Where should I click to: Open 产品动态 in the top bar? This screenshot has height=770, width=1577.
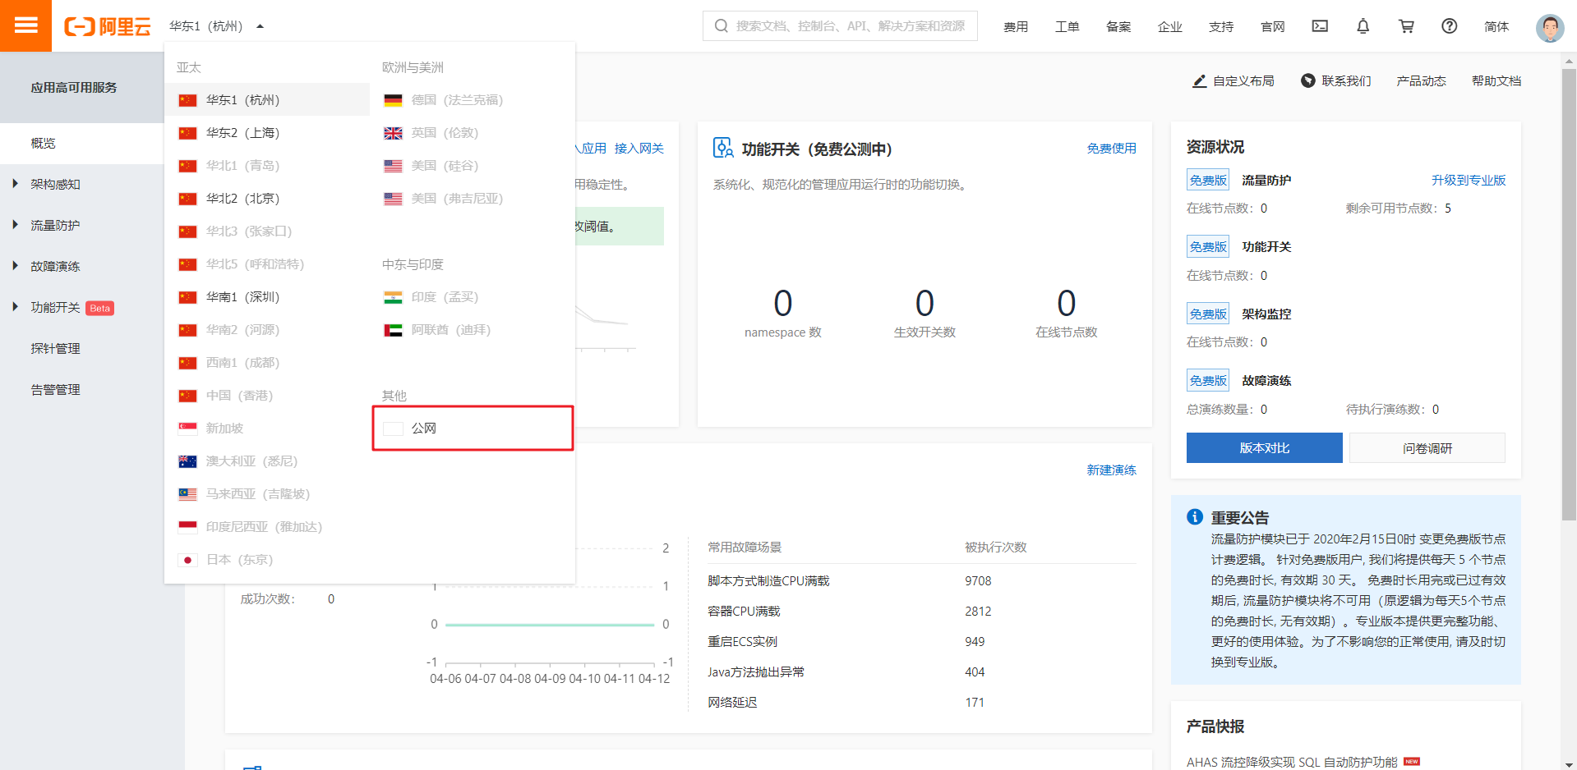pyautogui.click(x=1421, y=81)
